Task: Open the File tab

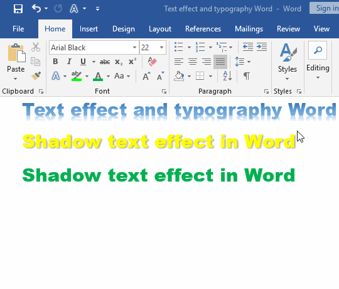Action: point(18,29)
